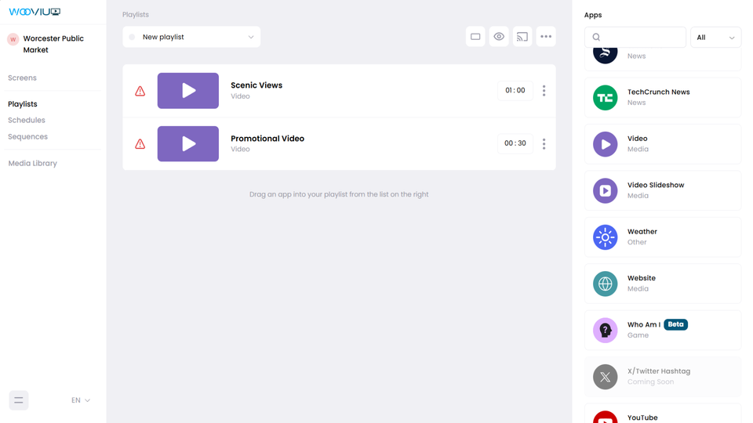Click warning icon beside Promotional Video
753x423 pixels.
pyautogui.click(x=140, y=144)
